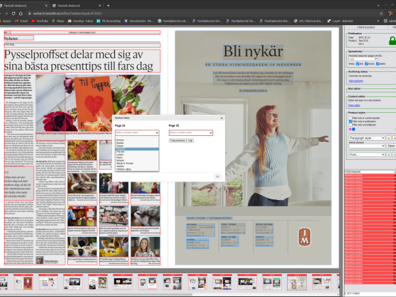Save the article element style

[x=391, y=146]
